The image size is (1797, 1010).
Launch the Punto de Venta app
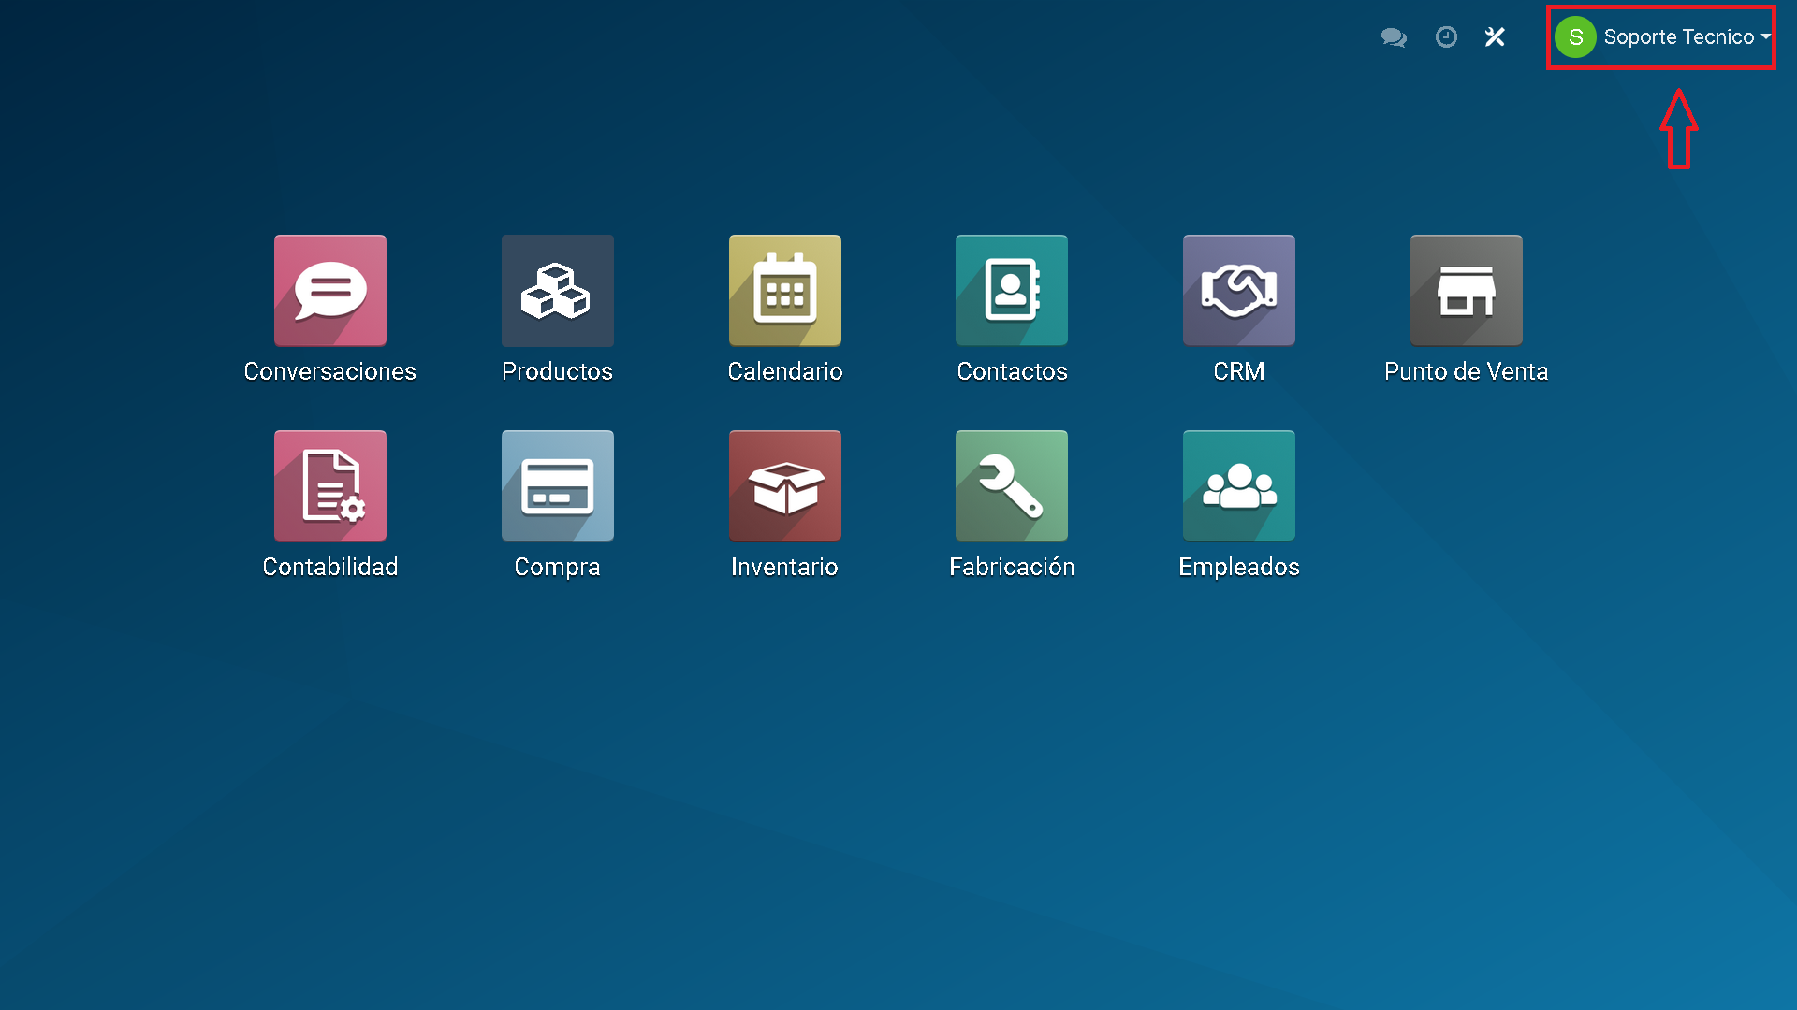1466,291
